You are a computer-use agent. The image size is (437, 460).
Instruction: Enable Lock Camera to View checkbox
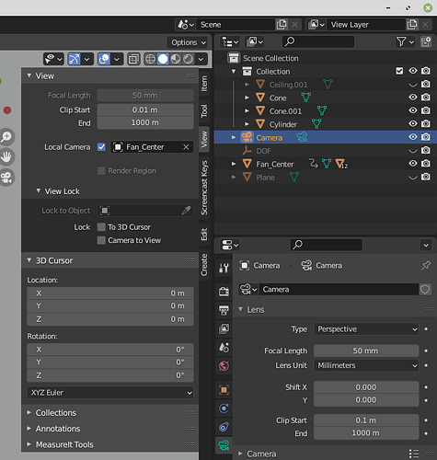click(101, 240)
